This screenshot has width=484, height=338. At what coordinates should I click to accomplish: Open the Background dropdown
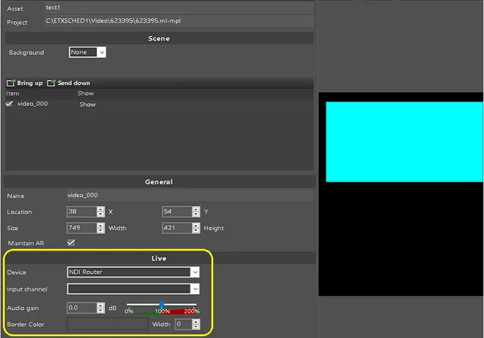pos(87,52)
